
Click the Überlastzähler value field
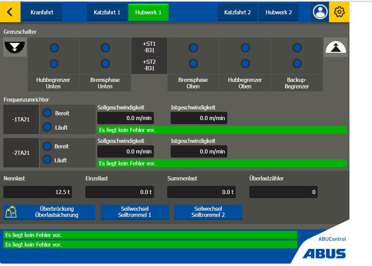click(283, 192)
